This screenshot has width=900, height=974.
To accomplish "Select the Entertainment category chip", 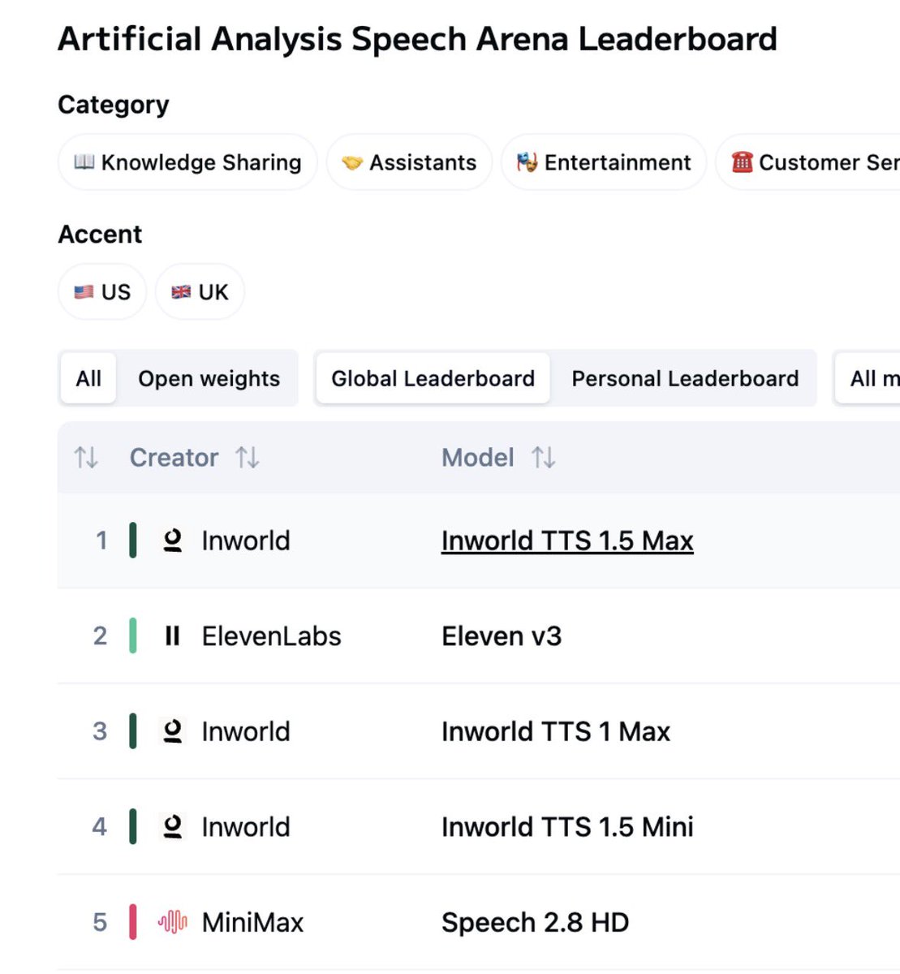I will [x=604, y=162].
